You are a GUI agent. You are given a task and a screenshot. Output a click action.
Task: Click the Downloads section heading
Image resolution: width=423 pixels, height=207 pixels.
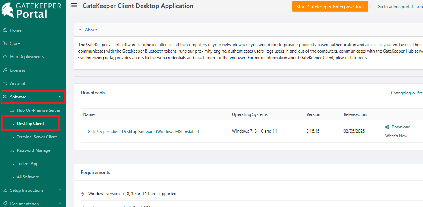coord(93,93)
